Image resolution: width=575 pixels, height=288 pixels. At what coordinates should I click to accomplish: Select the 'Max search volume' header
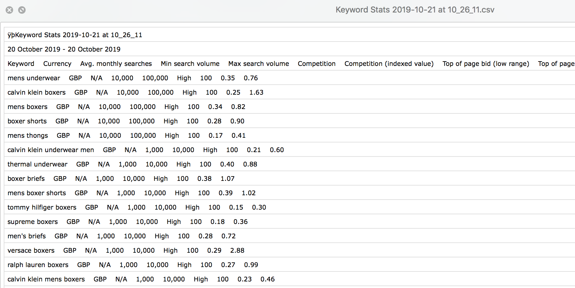pos(258,64)
